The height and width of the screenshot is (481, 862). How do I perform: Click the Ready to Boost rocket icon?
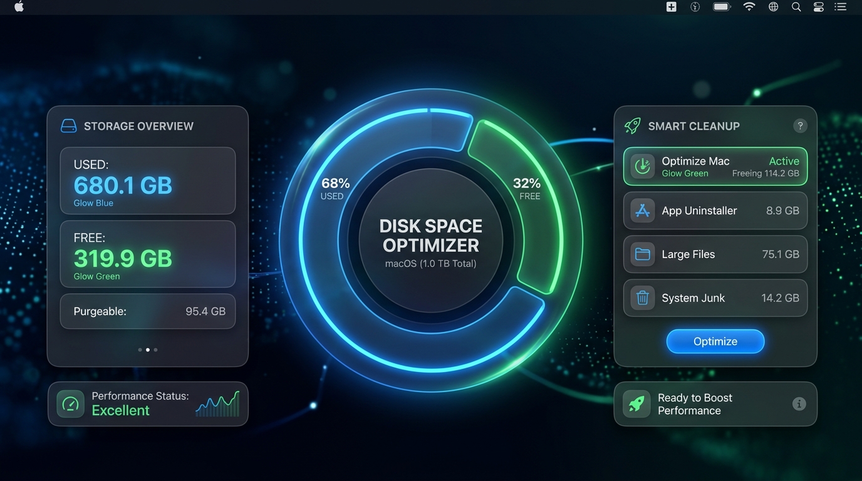[636, 404]
